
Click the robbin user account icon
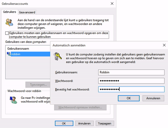pos(9,54)
